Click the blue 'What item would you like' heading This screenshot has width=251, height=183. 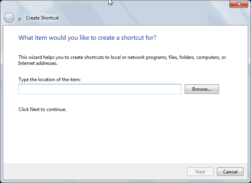pyautogui.click(x=88, y=38)
